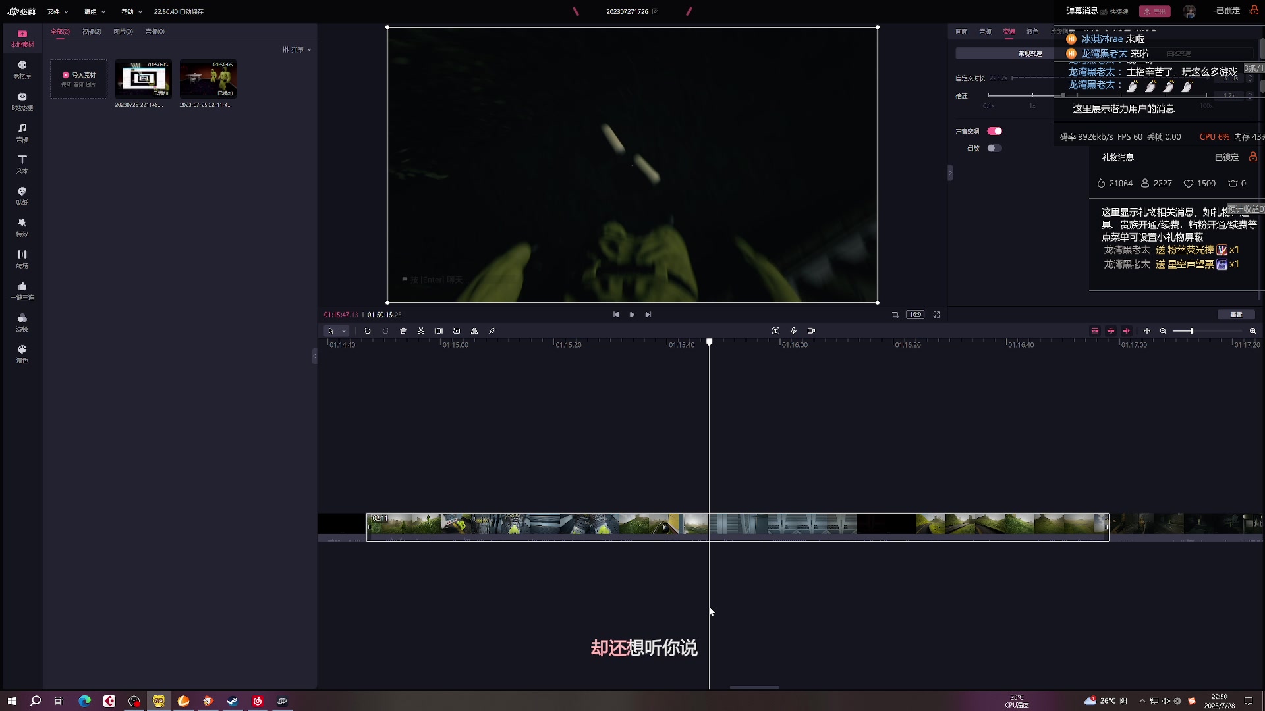Screen dimensions: 1265x711
Task: Expand the 编辑 menu dropdown
Action: tap(95, 11)
